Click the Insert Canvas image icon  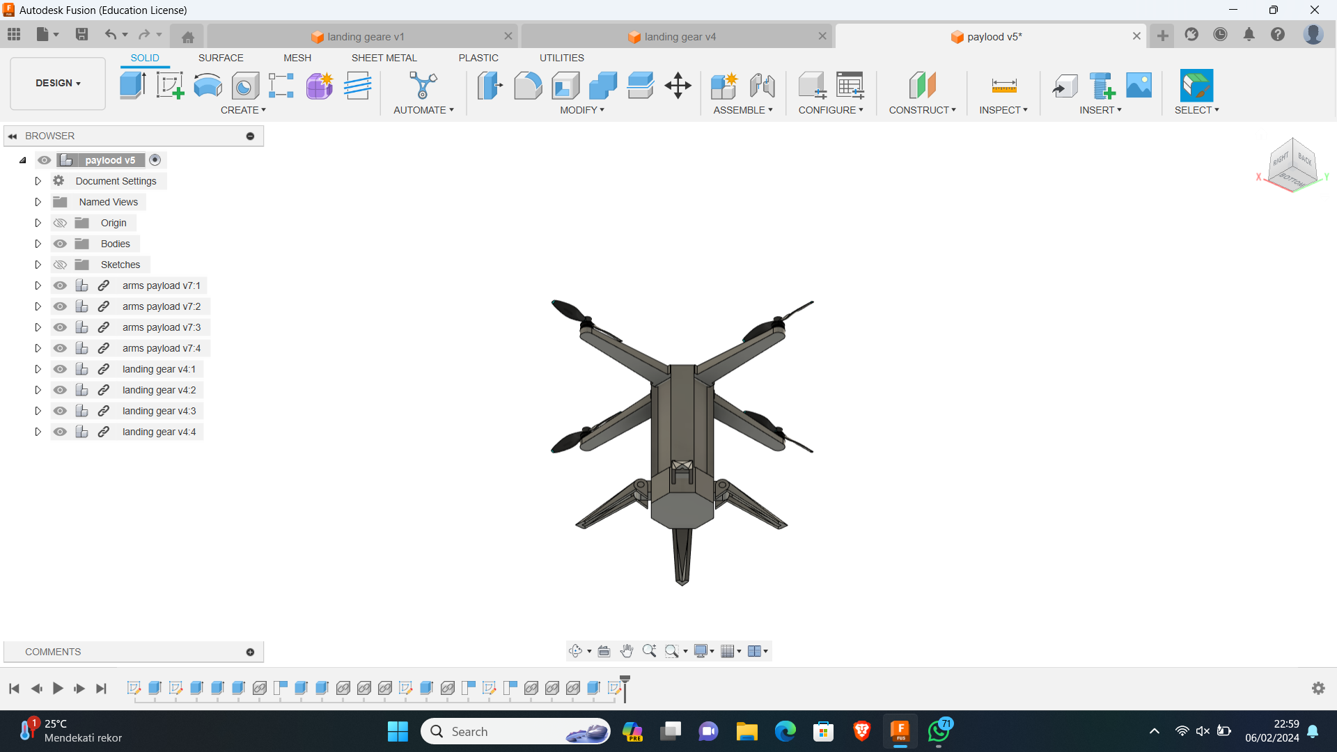click(1139, 86)
